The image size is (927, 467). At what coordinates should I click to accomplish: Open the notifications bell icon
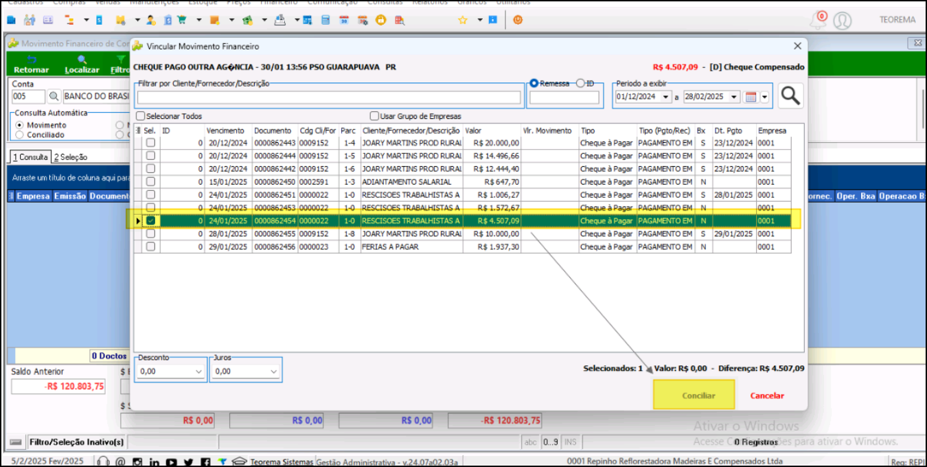[x=819, y=19]
